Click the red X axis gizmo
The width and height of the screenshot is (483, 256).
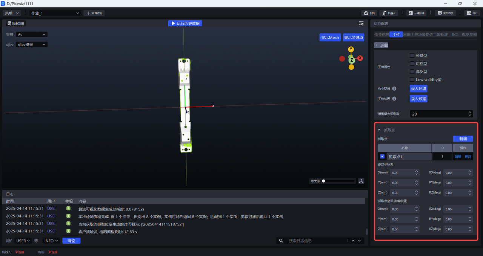point(360,58)
